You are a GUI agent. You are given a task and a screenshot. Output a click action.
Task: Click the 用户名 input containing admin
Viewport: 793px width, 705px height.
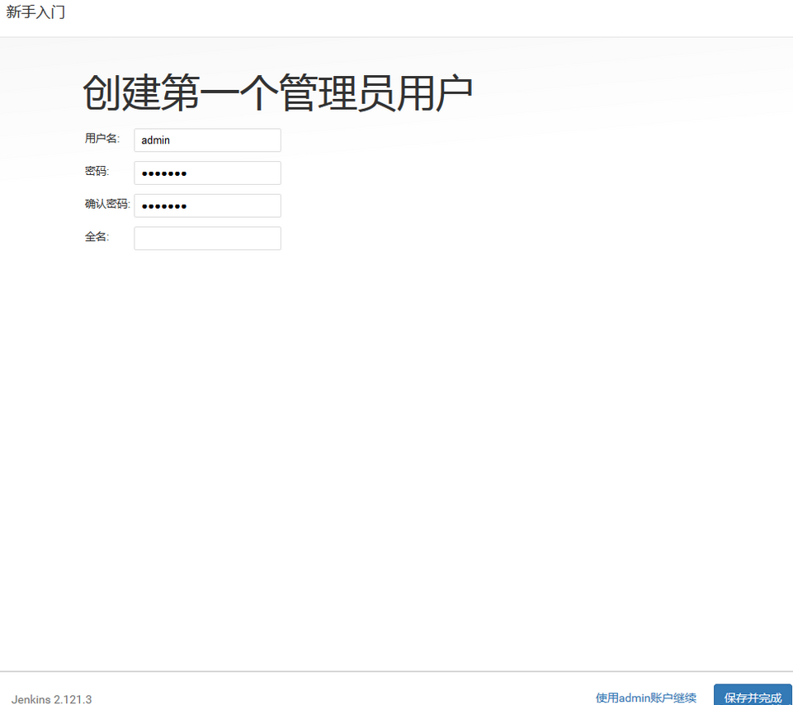[x=206, y=140]
